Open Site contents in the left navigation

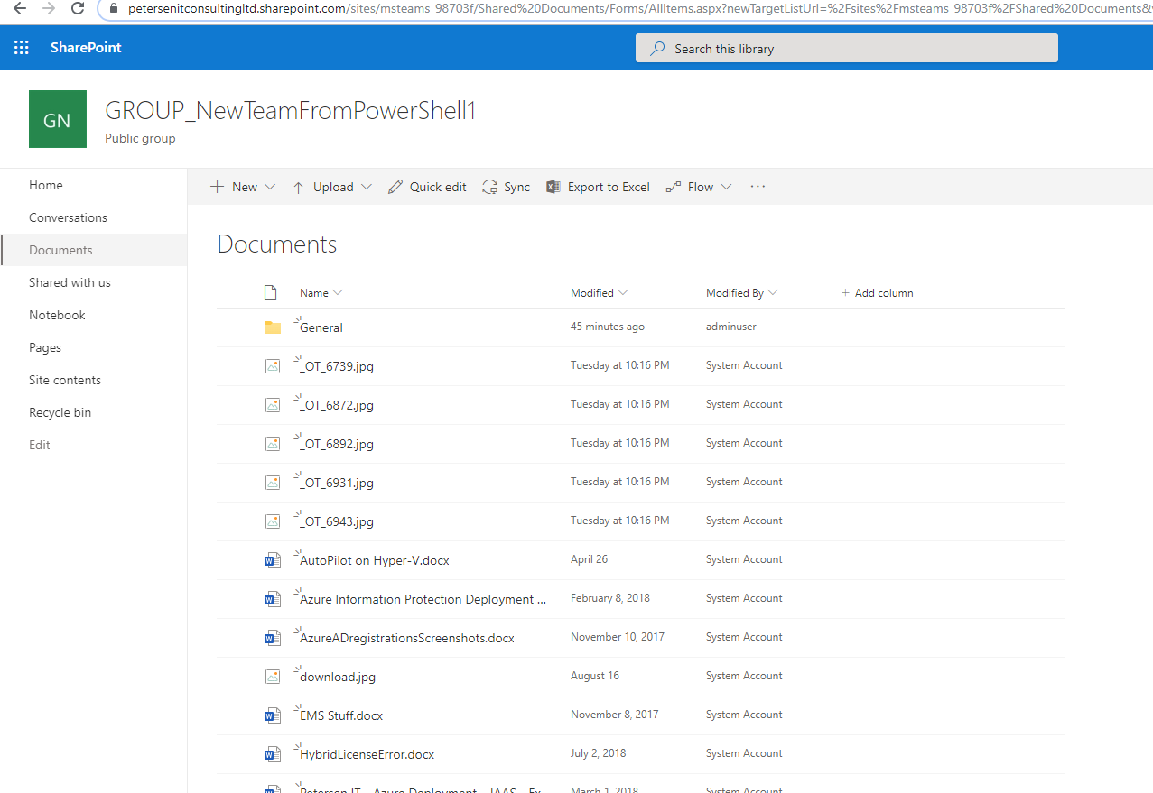[65, 380]
